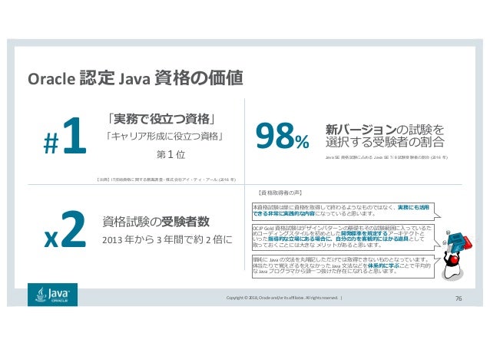Image resolution: width=490 pixels, height=346 pixels.
Task: Click the Duke mascot illustration
Action: tap(457, 257)
